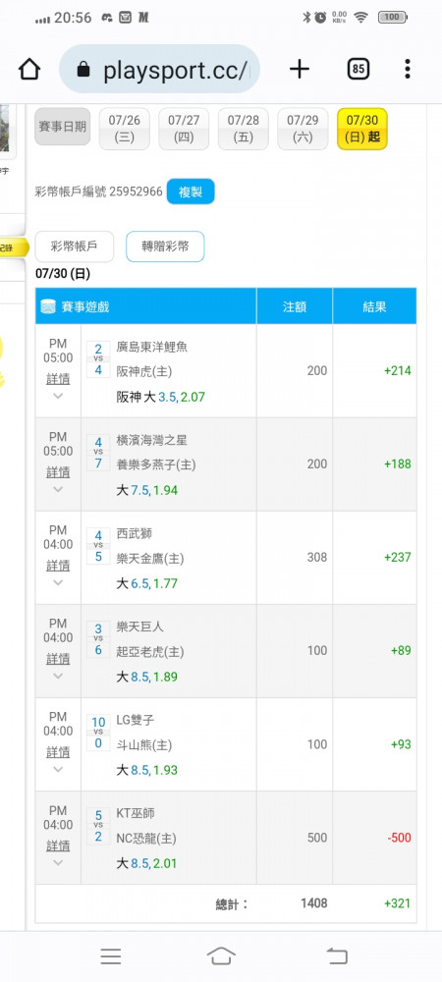Tap the padlock icon in address bar

pos(83,70)
